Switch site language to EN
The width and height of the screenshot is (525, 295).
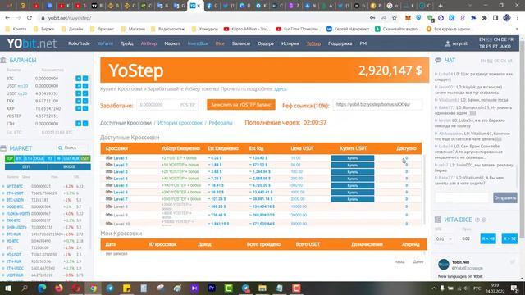pyautogui.click(x=482, y=39)
